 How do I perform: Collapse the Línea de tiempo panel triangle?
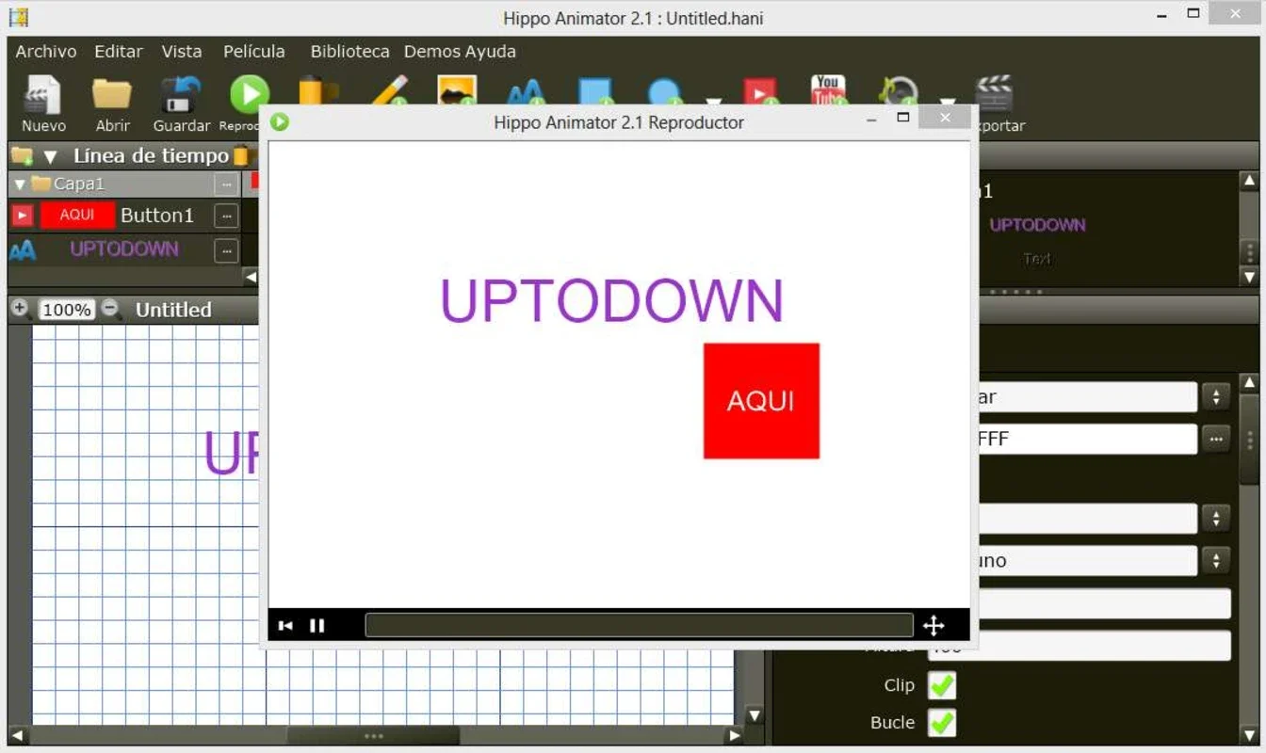point(51,156)
